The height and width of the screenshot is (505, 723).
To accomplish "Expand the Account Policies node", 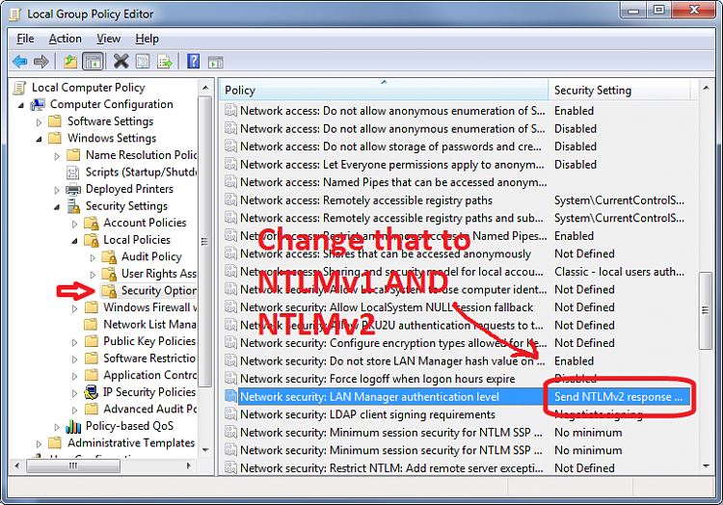I will (x=74, y=224).
